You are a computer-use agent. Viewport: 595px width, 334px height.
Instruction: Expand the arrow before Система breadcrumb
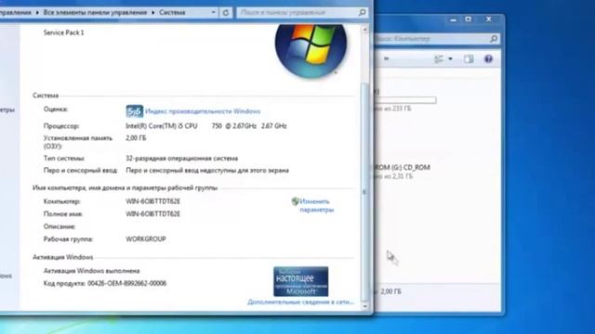[x=152, y=12]
